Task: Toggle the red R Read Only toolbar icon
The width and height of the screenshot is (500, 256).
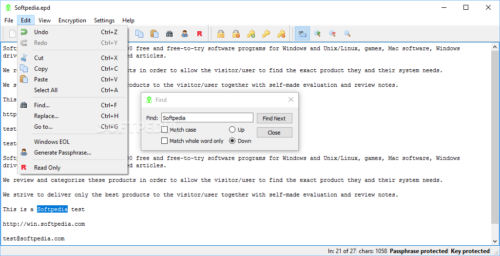Action: tap(200, 34)
